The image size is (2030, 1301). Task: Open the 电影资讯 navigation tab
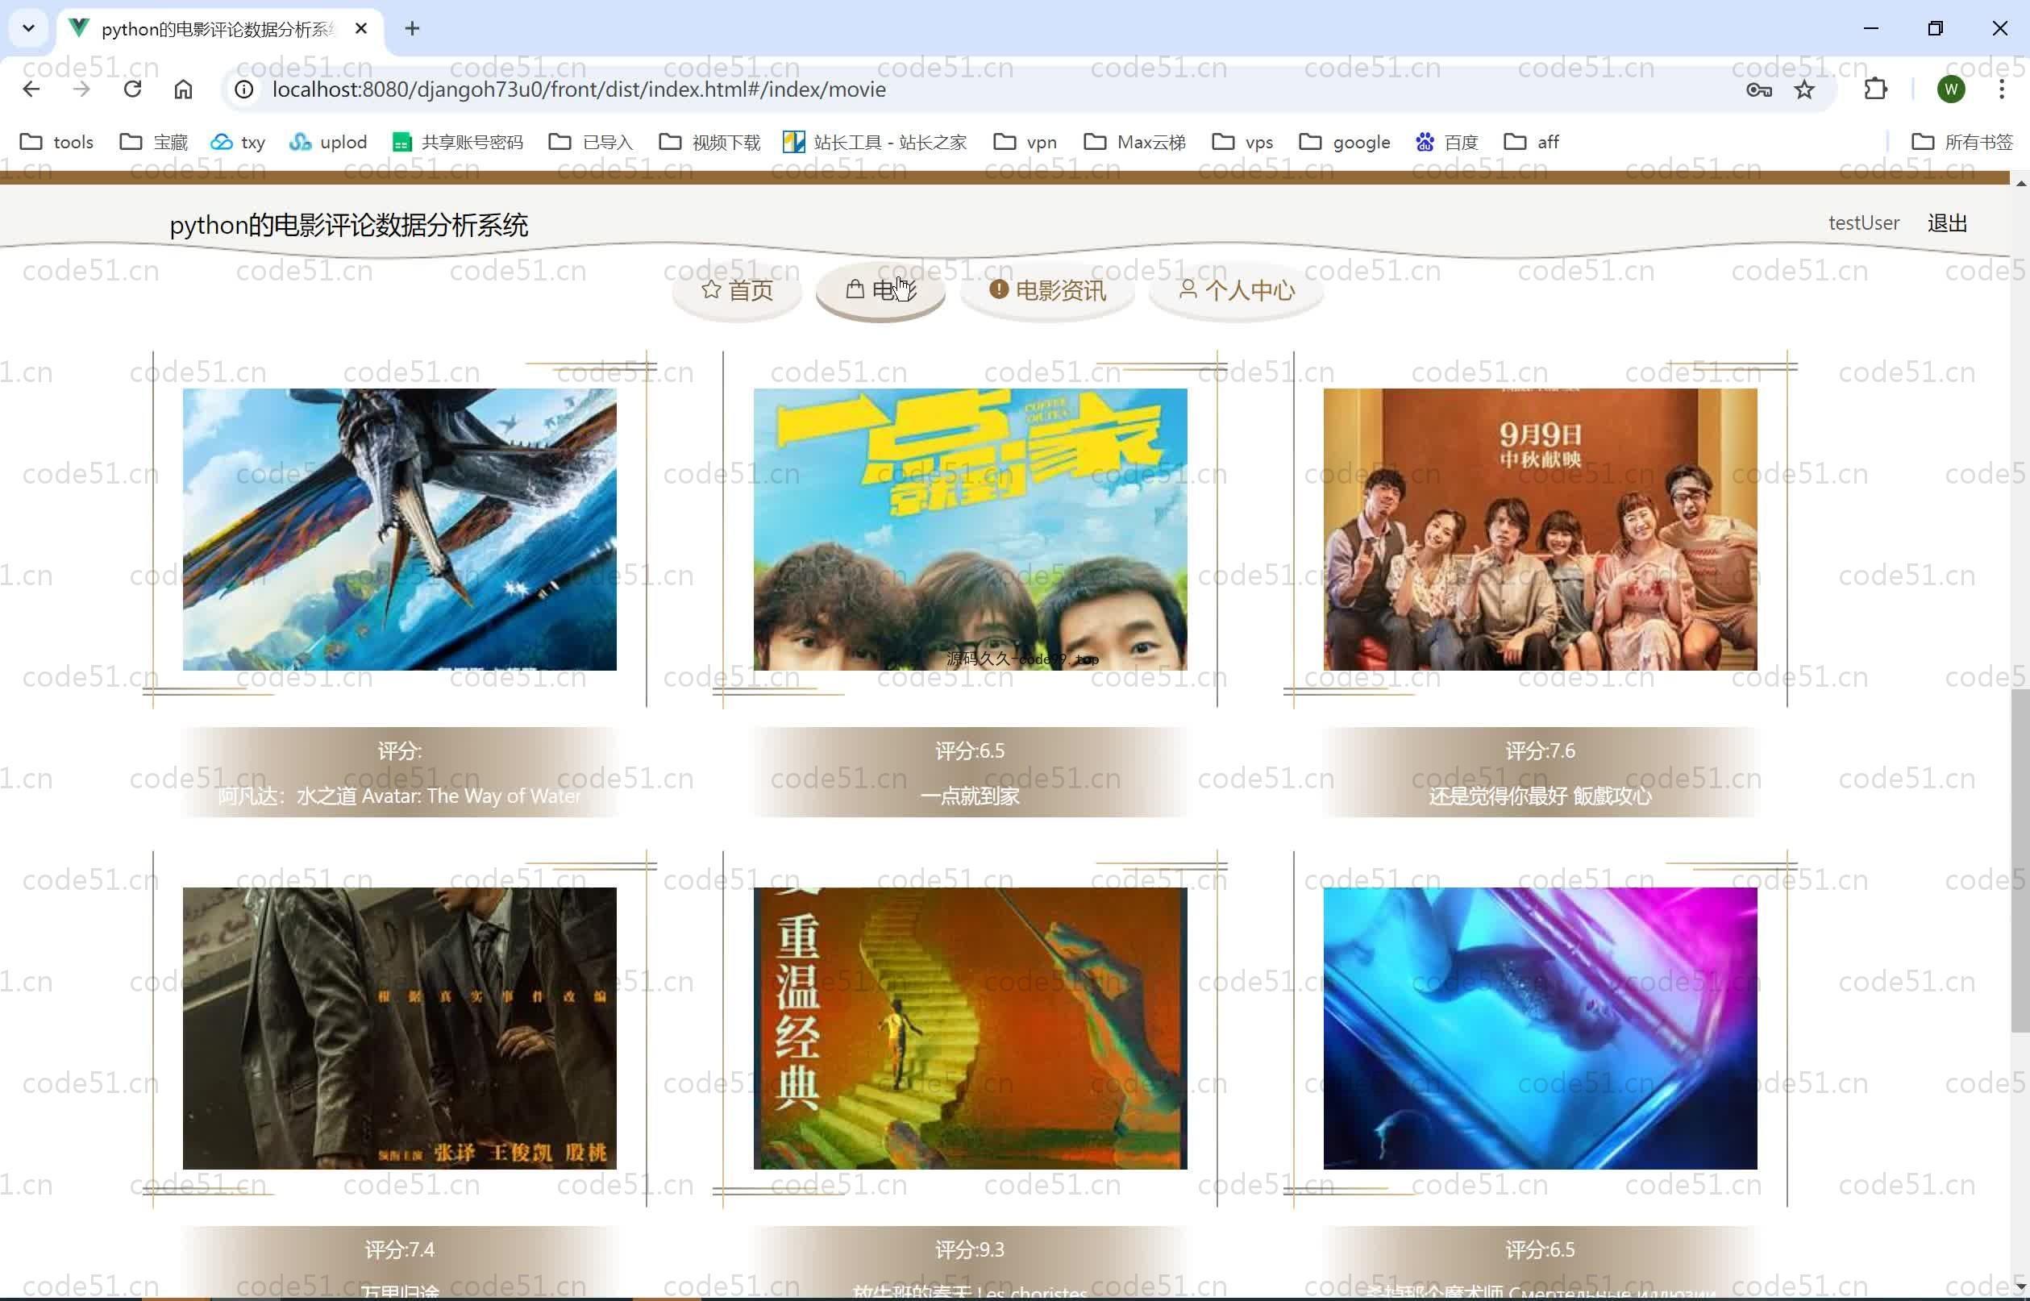point(1046,291)
